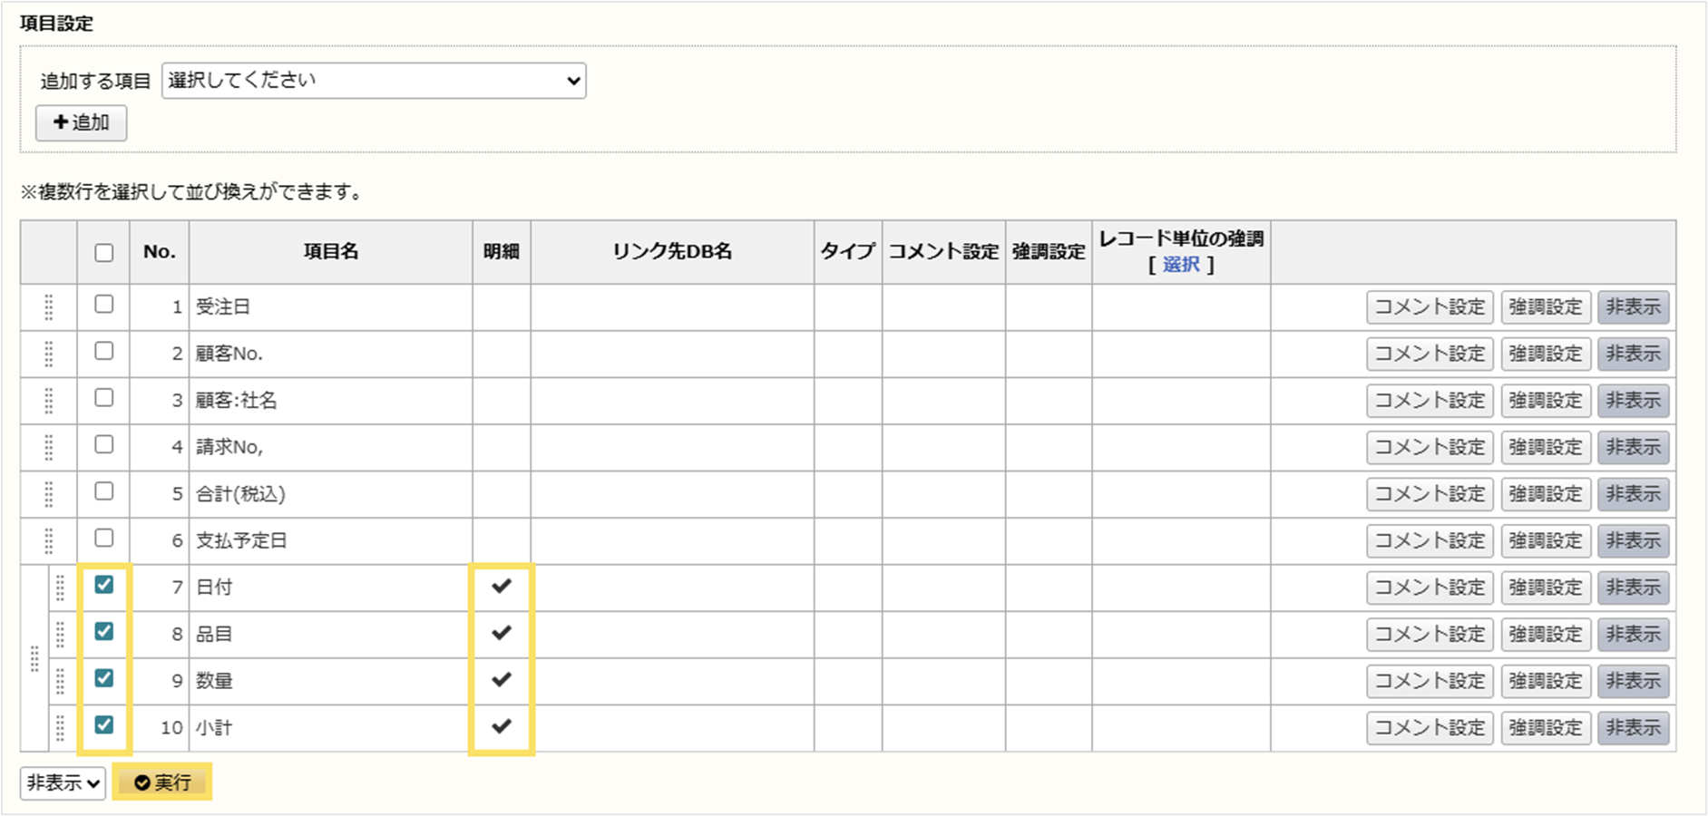The image size is (1708, 816).
Task: Click the 明細 checkmark in 品目 row
Action: (x=502, y=633)
